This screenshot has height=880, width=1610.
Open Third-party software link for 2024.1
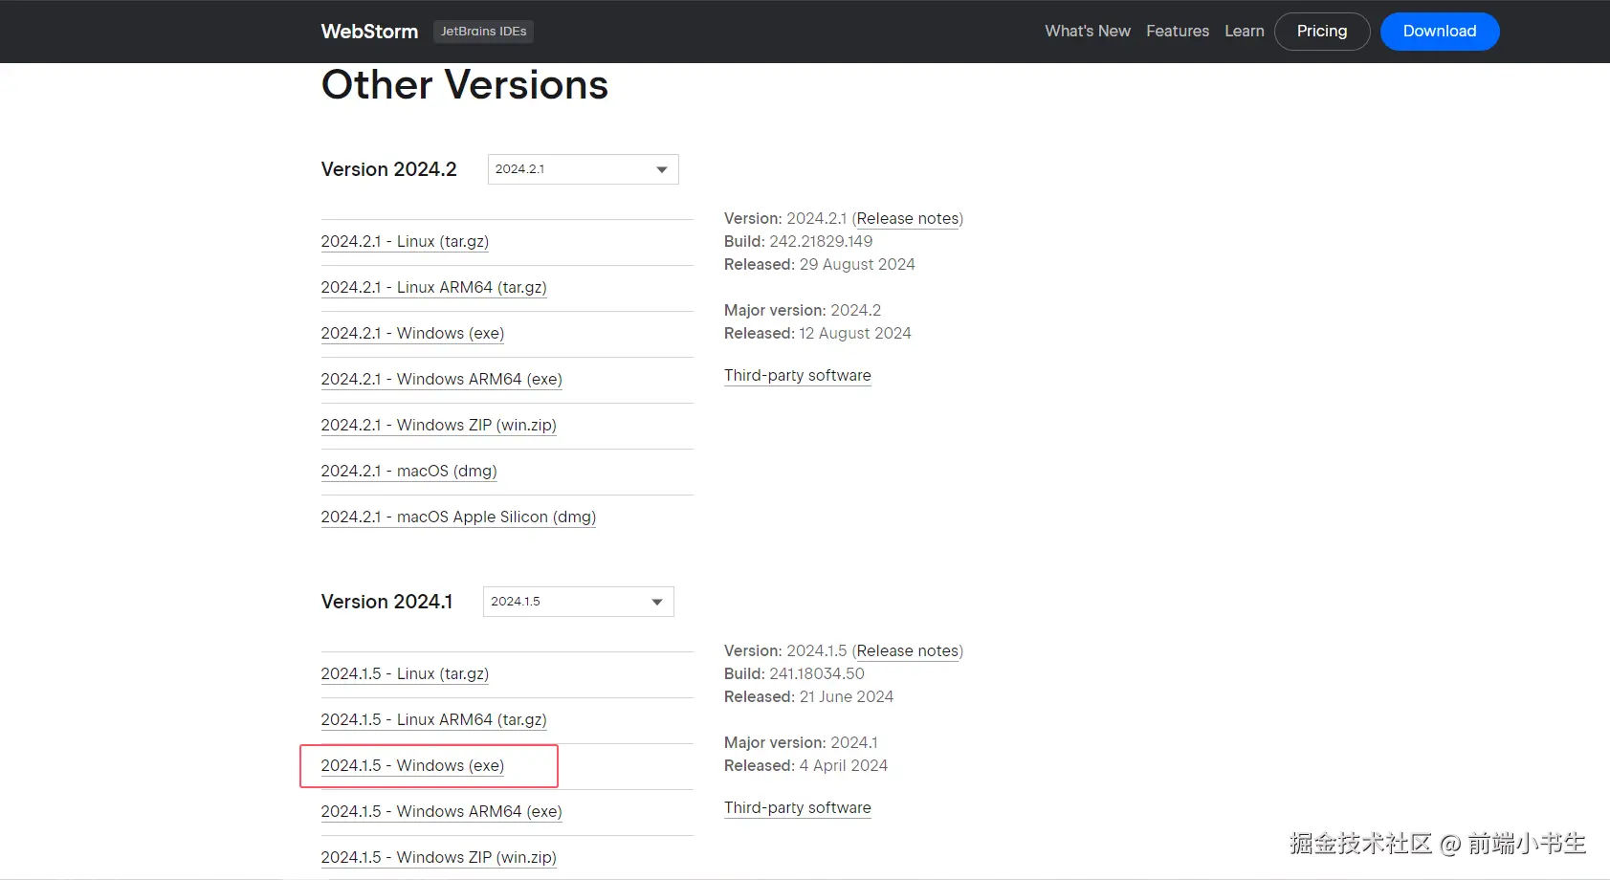pyautogui.click(x=798, y=808)
